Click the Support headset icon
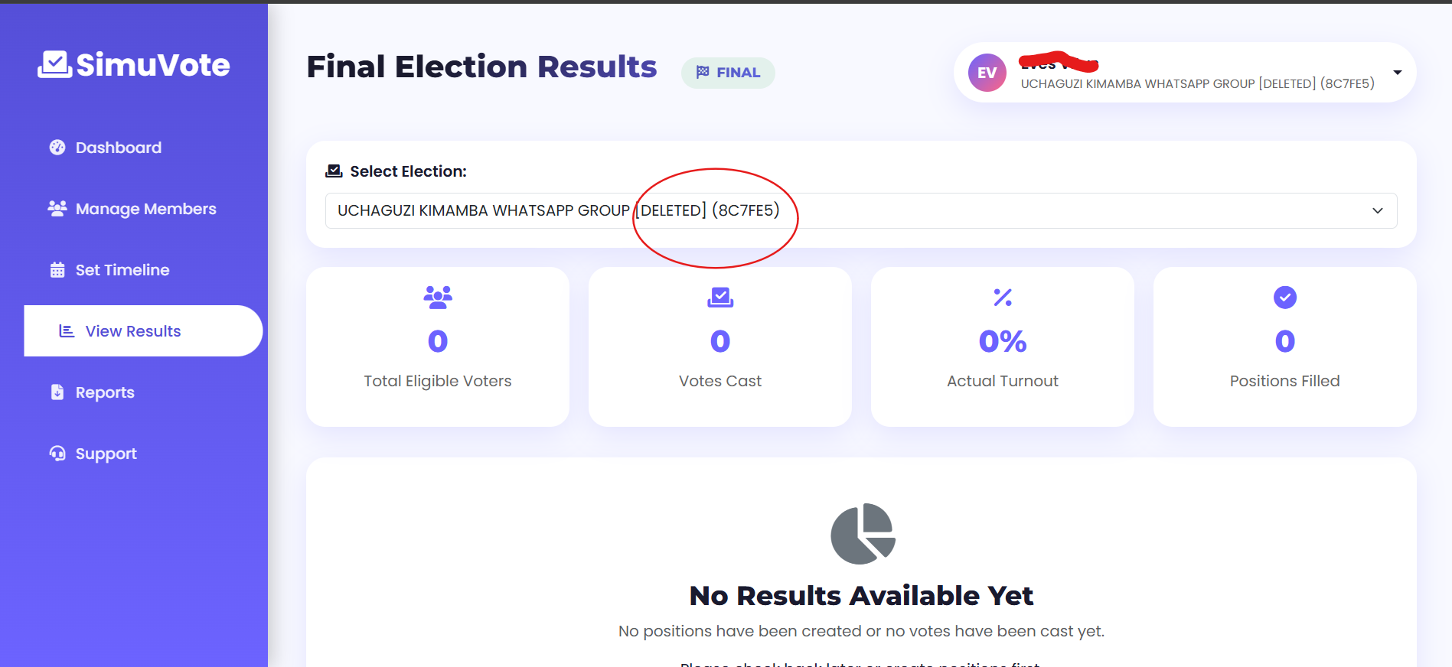1452x667 pixels. click(57, 453)
